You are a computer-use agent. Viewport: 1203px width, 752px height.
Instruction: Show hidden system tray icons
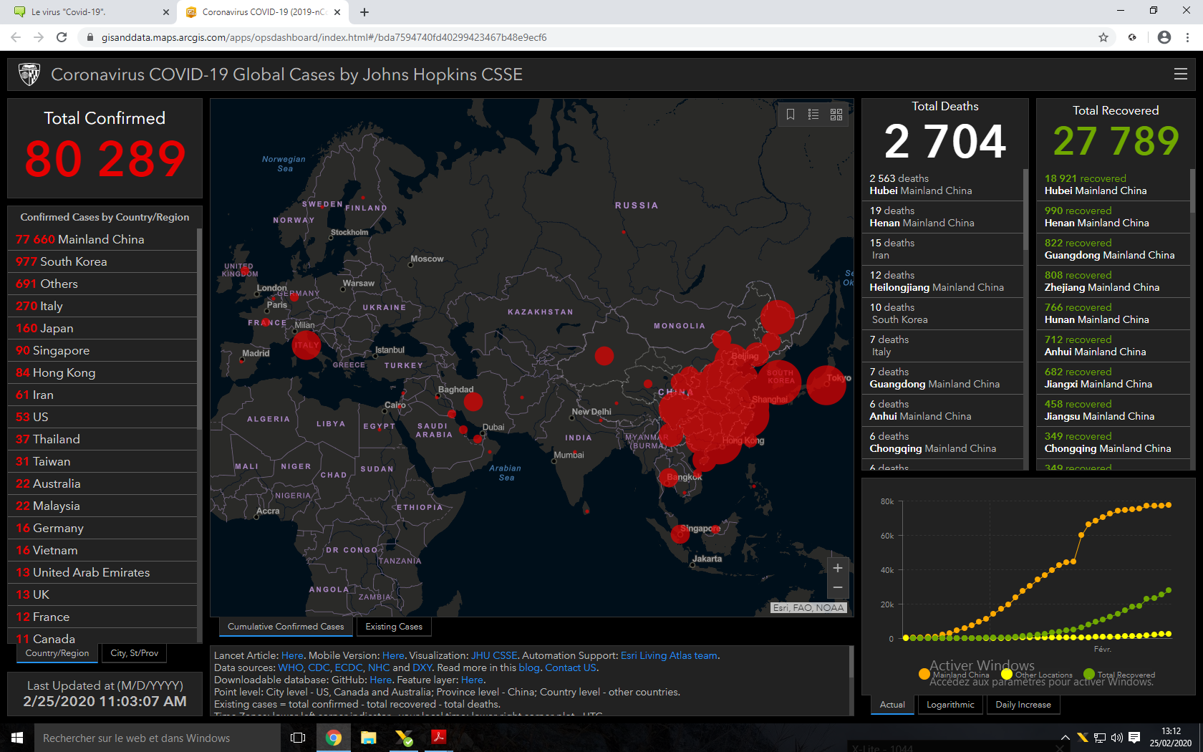tap(1066, 738)
